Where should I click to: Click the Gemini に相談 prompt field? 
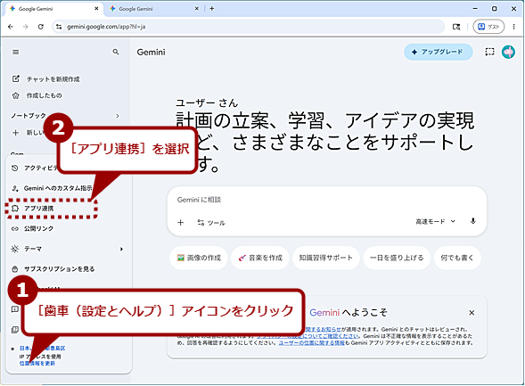click(326, 200)
